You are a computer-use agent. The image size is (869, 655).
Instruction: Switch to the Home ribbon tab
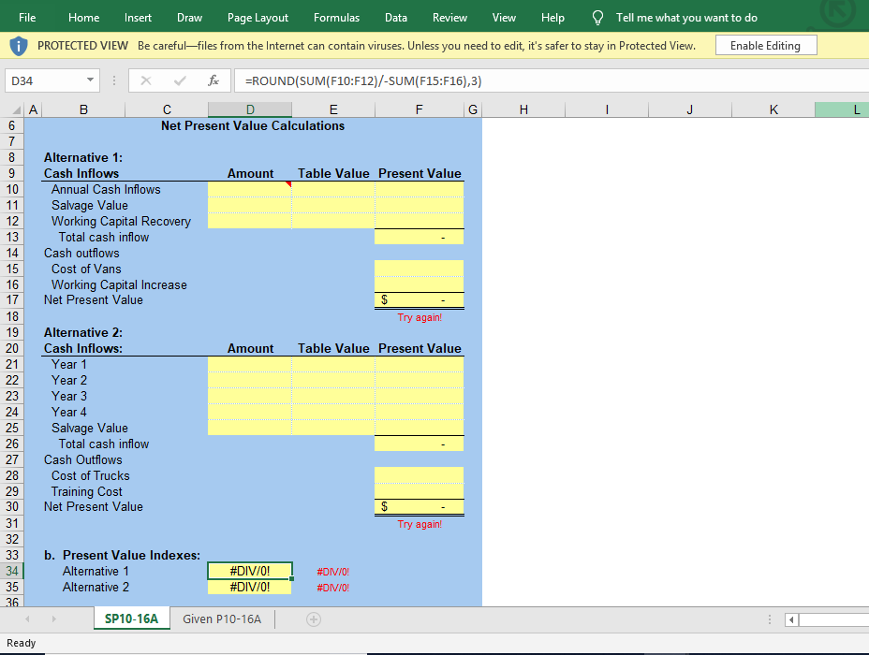coord(83,18)
